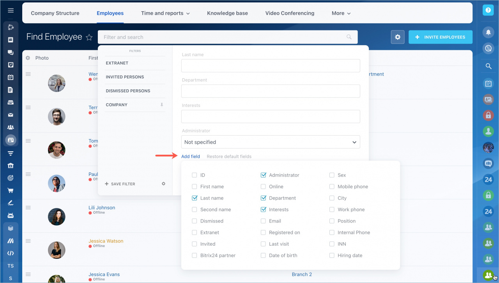
Task: Open Workgroups people icon in left sidebar
Action: 11,127
